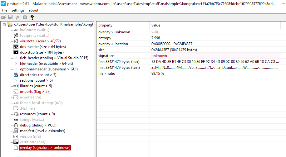
Task: Select dos-header (size > 64 bytes)
Action: tap(43, 47)
